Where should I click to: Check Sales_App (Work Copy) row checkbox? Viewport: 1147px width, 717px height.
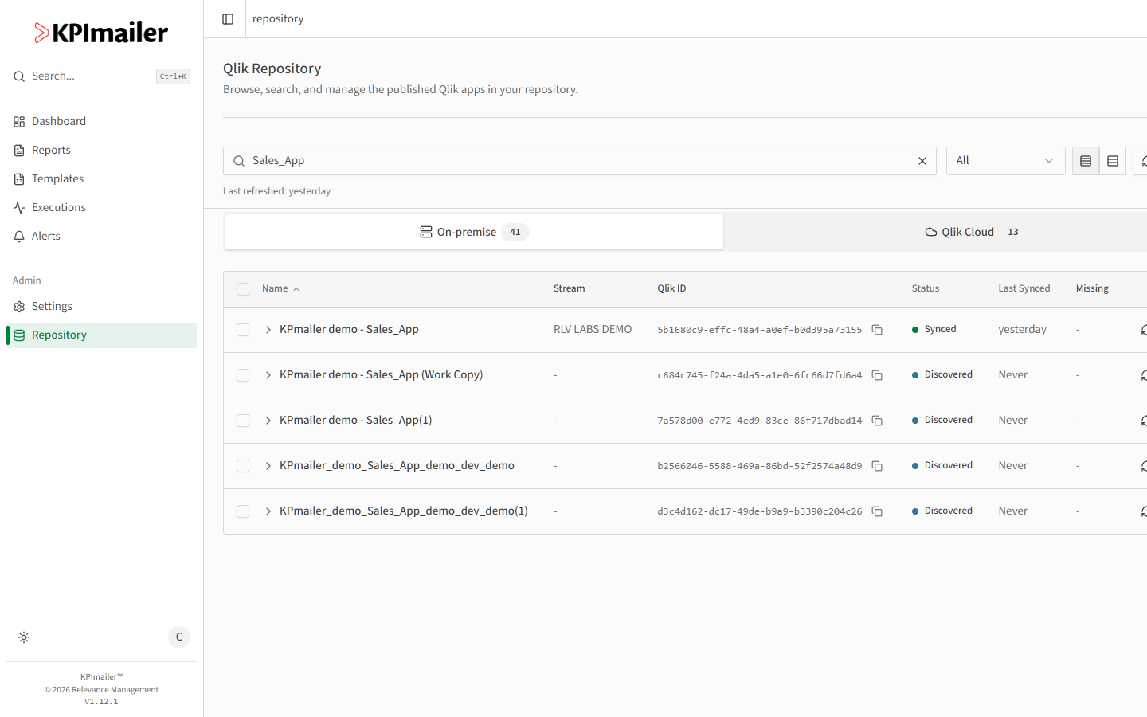coord(243,375)
